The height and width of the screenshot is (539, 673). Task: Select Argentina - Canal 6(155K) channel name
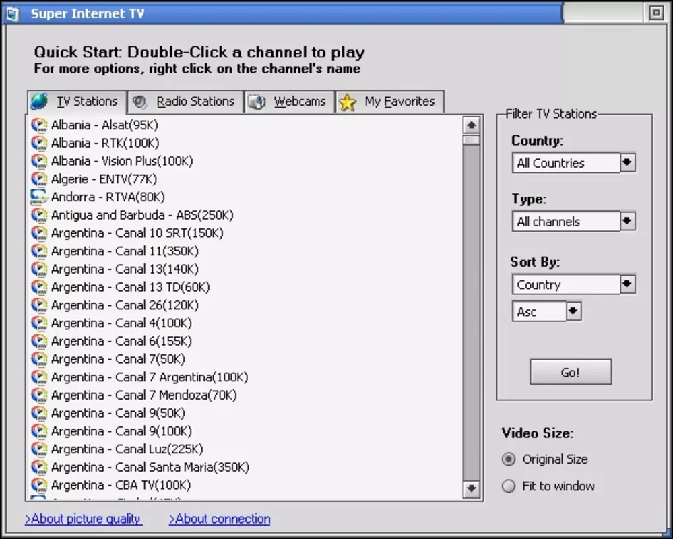[x=121, y=342]
